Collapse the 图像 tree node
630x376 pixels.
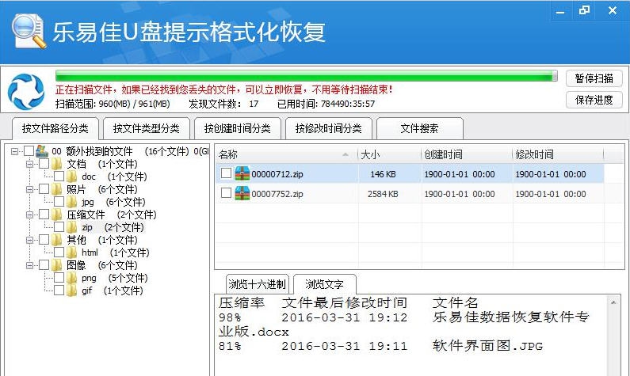30,265
